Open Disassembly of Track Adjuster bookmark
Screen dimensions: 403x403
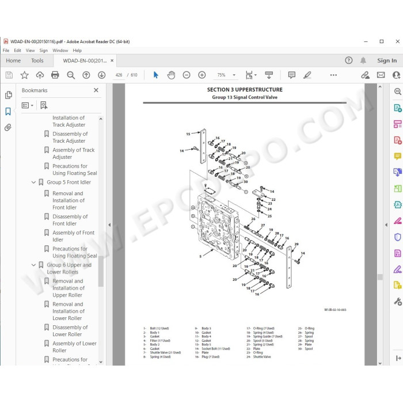(x=70, y=138)
